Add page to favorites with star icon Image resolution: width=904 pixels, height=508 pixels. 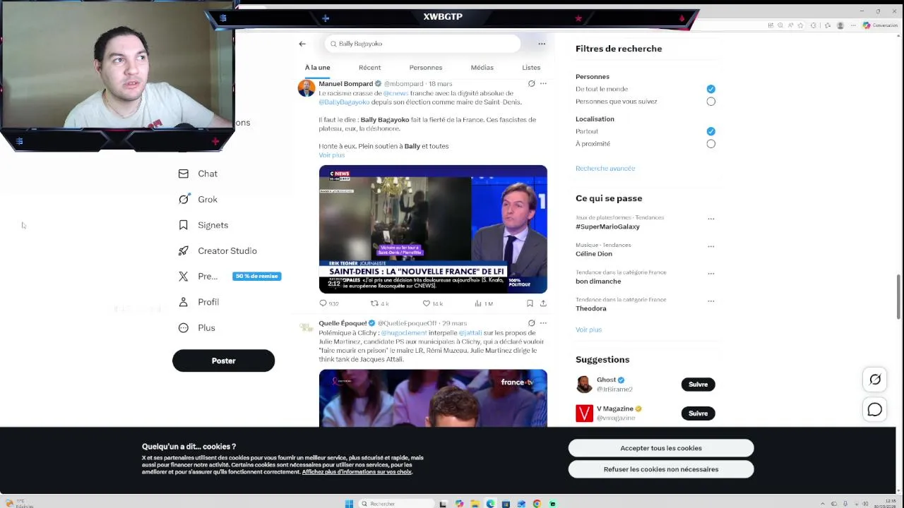click(x=802, y=25)
